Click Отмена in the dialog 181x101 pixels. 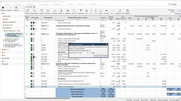point(105,56)
